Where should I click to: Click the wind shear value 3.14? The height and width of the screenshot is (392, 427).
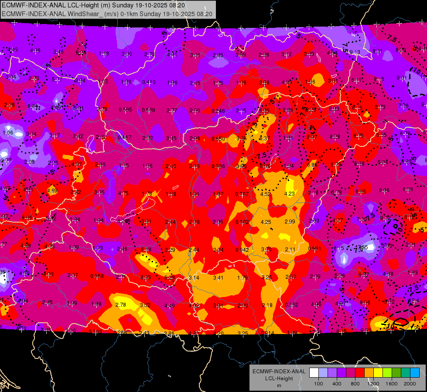(194, 278)
